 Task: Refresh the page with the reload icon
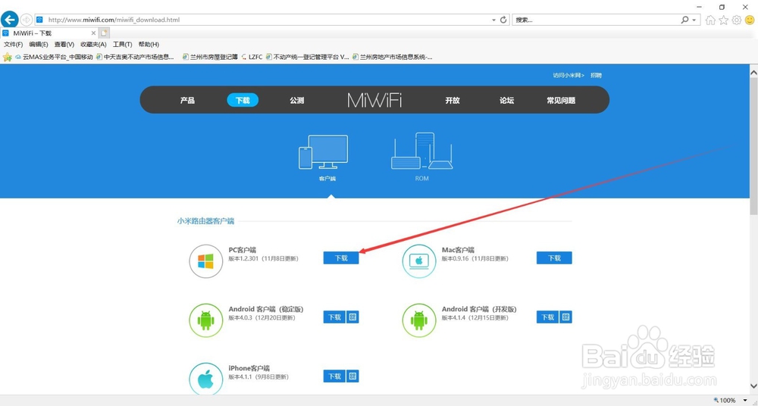(503, 20)
